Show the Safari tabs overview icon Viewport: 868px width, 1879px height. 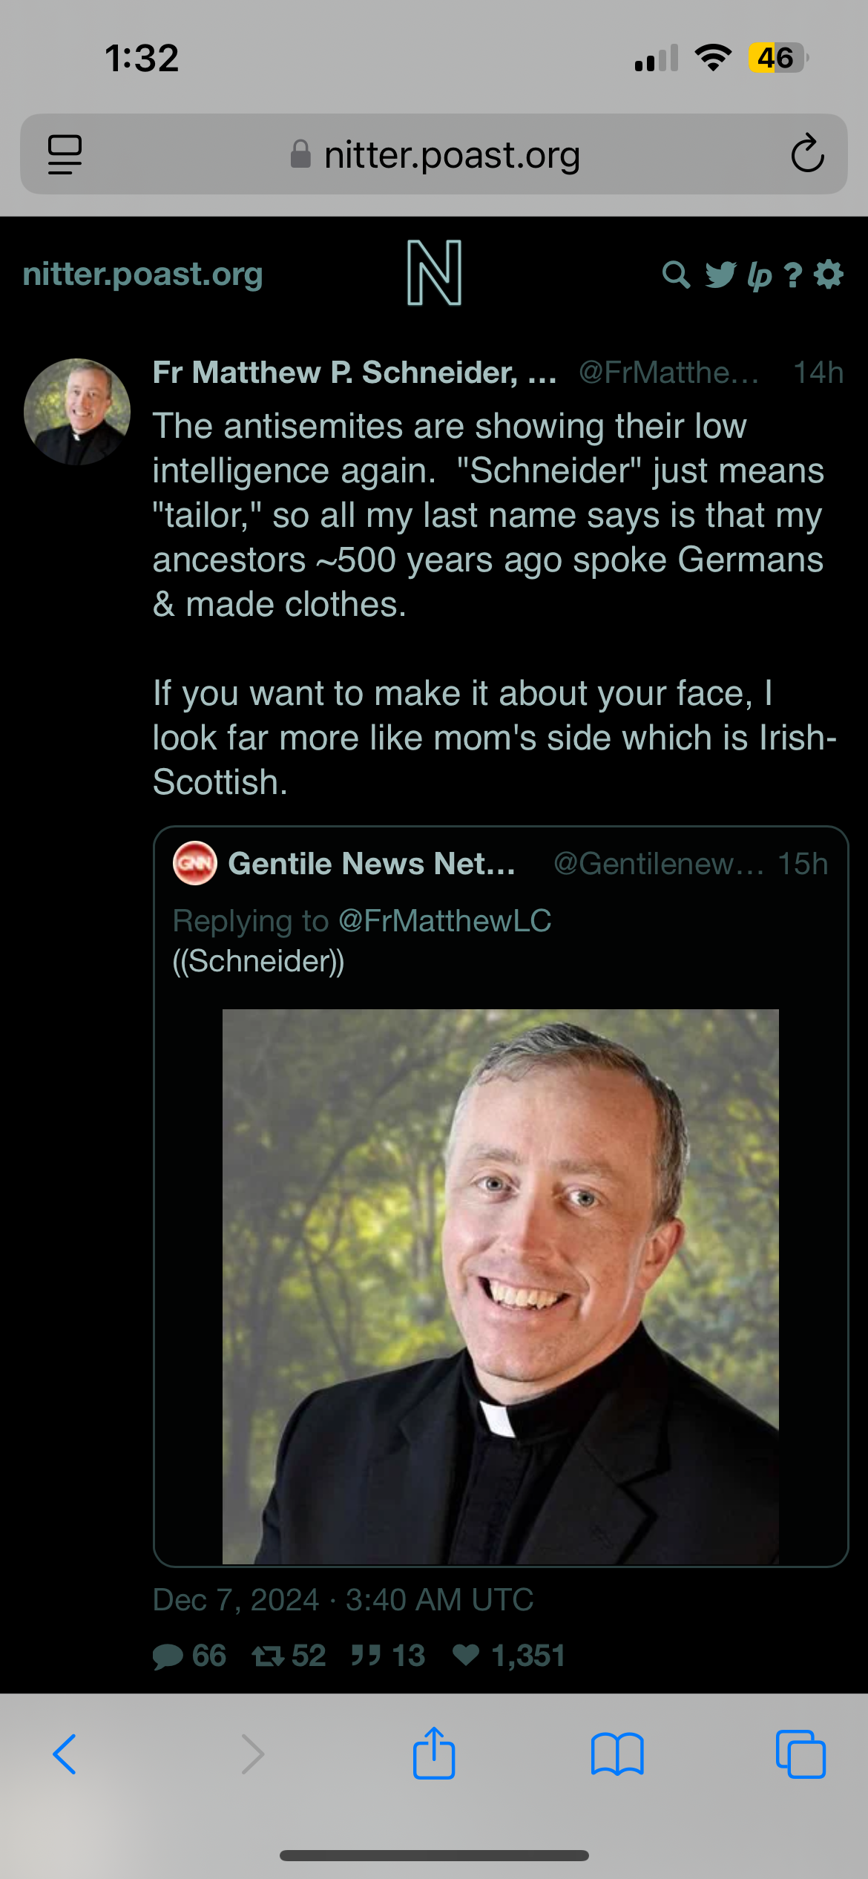(x=800, y=1754)
